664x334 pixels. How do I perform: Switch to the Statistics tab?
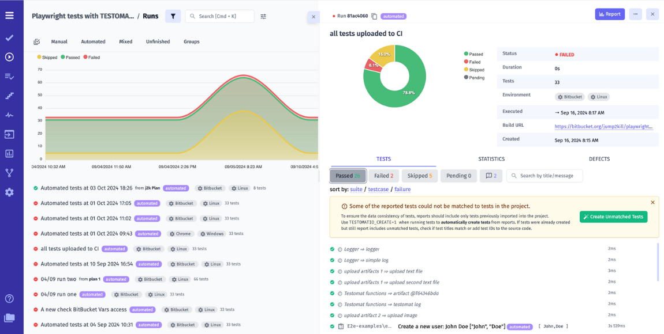(x=491, y=158)
